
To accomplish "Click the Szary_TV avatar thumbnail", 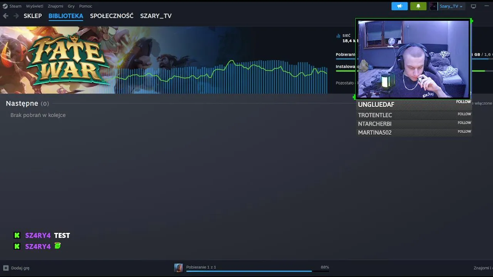I will pos(433,6).
